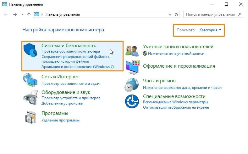Screen dimensions: 248x154
Task: Click Удаление программы link
Action: (60, 120)
